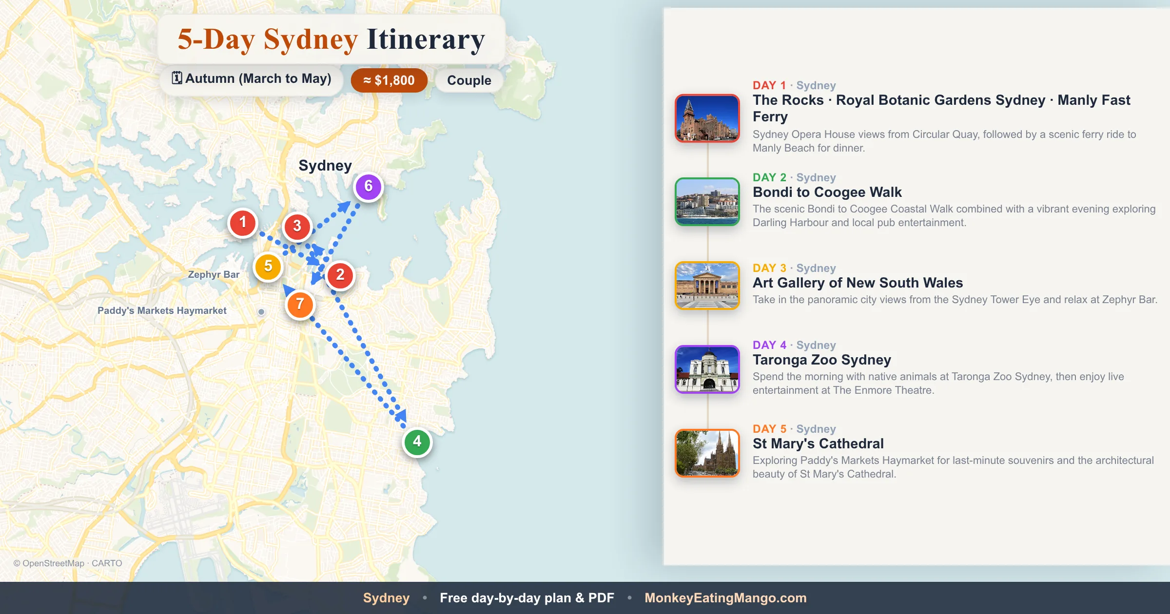1170x614 pixels.
Task: Click map marker number 3
Action: pyautogui.click(x=297, y=227)
